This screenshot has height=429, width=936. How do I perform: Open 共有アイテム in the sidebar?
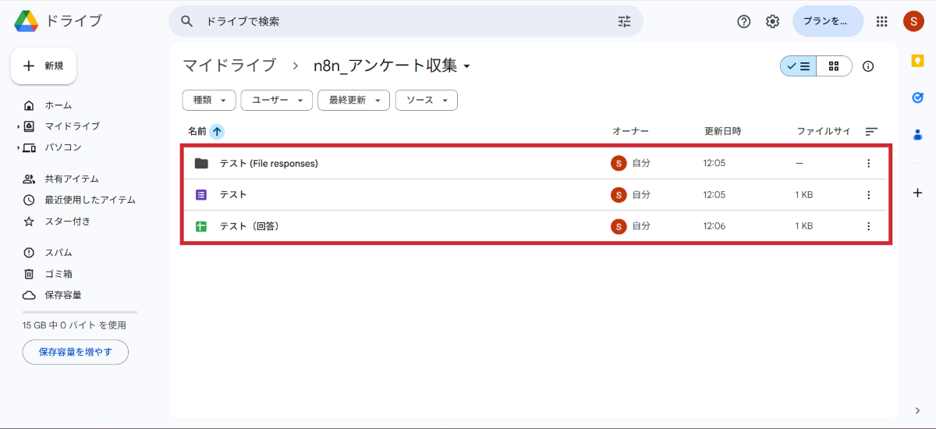pyautogui.click(x=71, y=179)
